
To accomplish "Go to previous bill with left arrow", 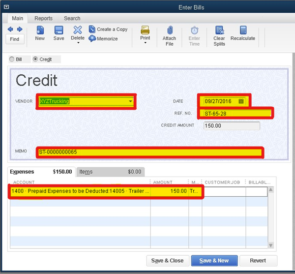I will coord(10,30).
